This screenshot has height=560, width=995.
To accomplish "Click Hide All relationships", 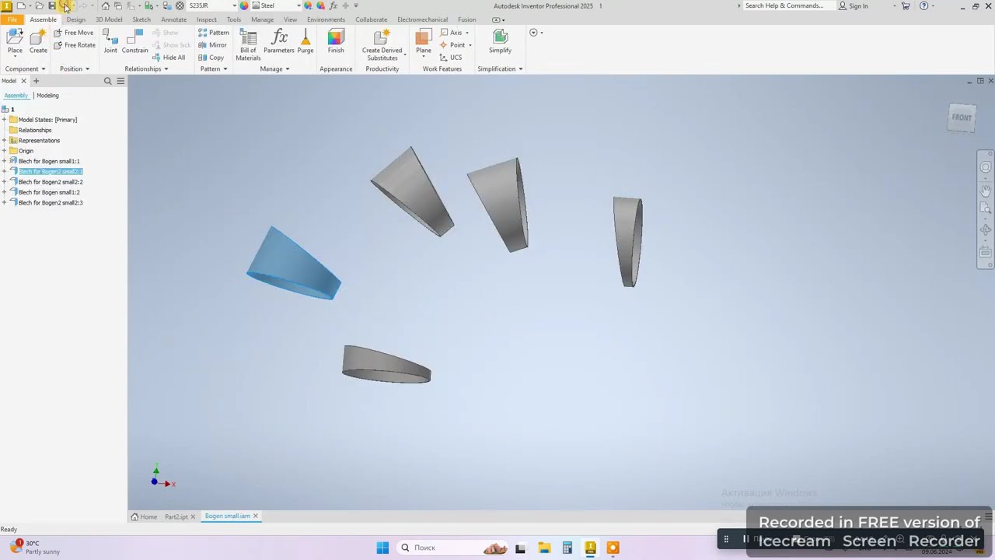I will 169,58.
